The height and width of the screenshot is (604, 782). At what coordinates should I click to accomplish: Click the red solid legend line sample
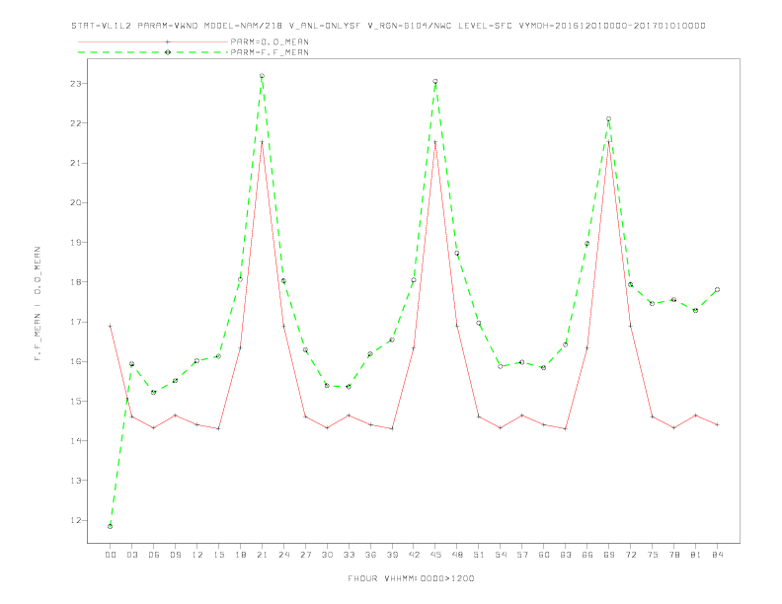[x=153, y=41]
